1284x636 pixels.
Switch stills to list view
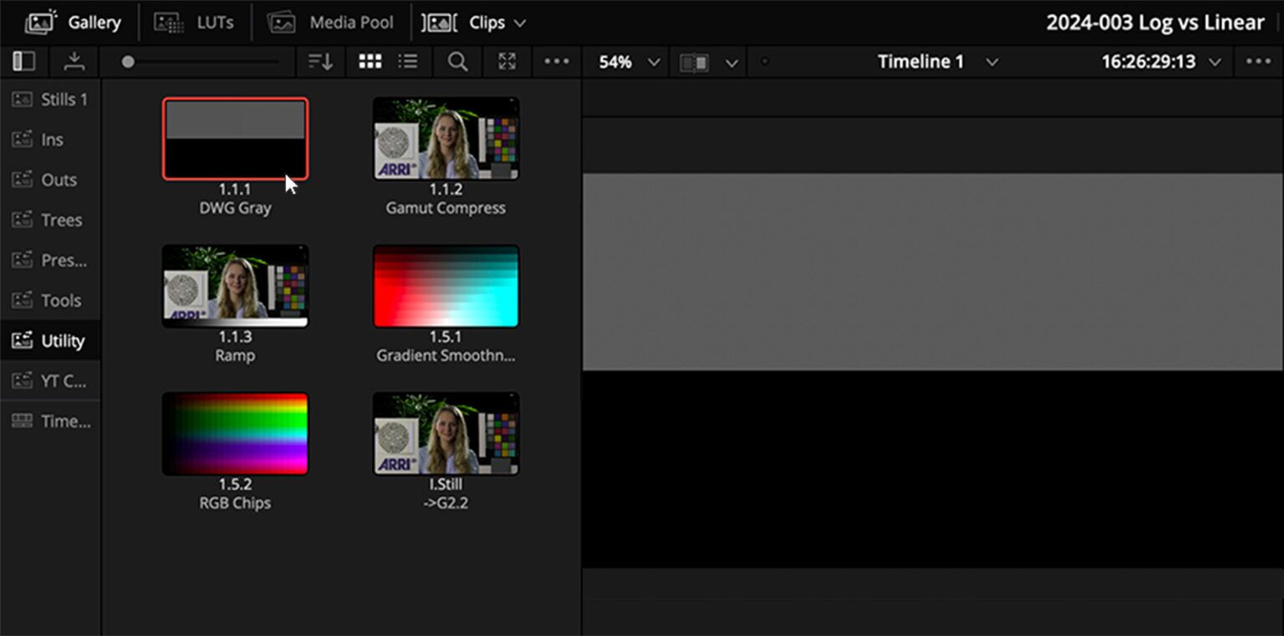409,61
